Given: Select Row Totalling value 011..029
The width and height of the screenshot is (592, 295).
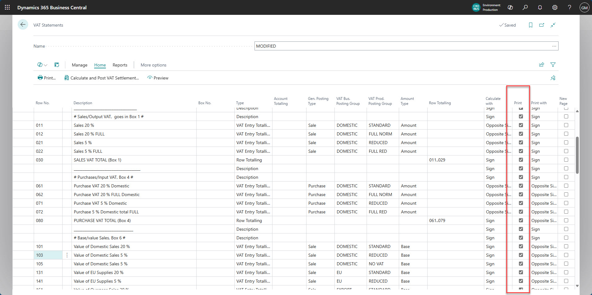Looking at the screenshot, I should (x=437, y=160).
